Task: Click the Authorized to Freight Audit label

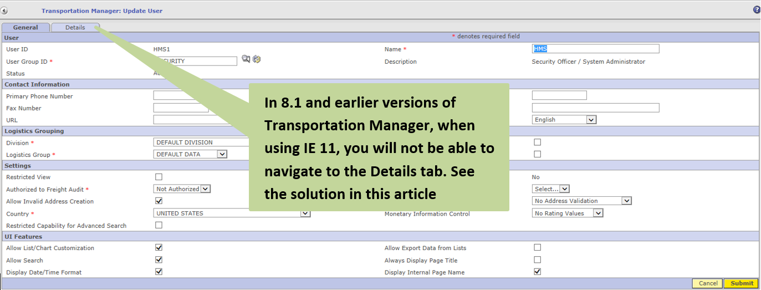Action: 48,190
